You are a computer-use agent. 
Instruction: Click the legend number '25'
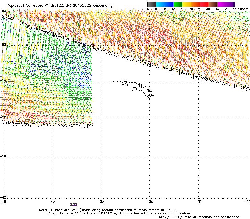[x=191, y=9]
